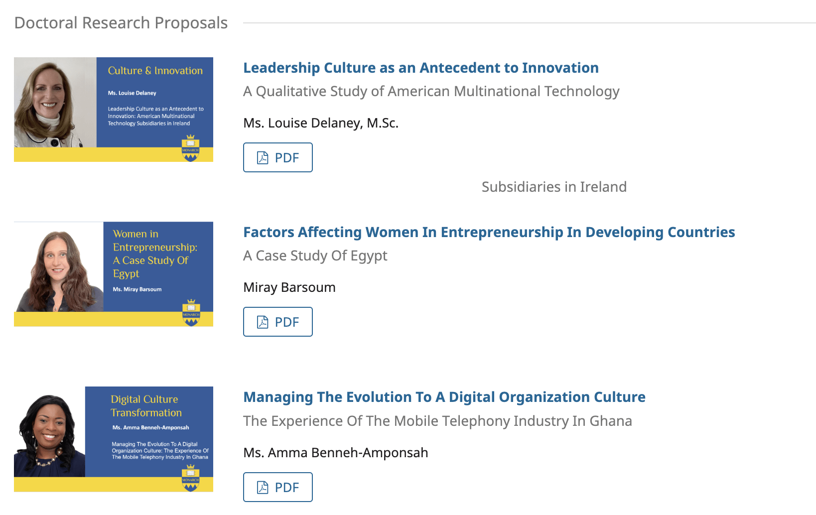816x515 pixels.
Task: Click the Doctoral Research Proposals heading
Action: (x=121, y=23)
